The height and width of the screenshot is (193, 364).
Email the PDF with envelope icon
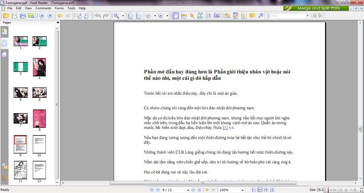point(31,16)
